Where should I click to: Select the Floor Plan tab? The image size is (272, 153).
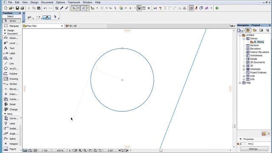[43, 26]
